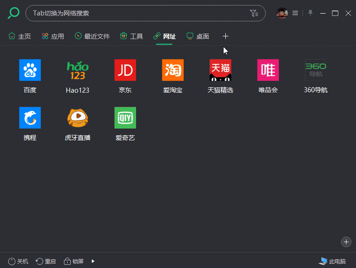Click the round add-shortcut plus button
This screenshot has width=356, height=268.
click(346, 242)
